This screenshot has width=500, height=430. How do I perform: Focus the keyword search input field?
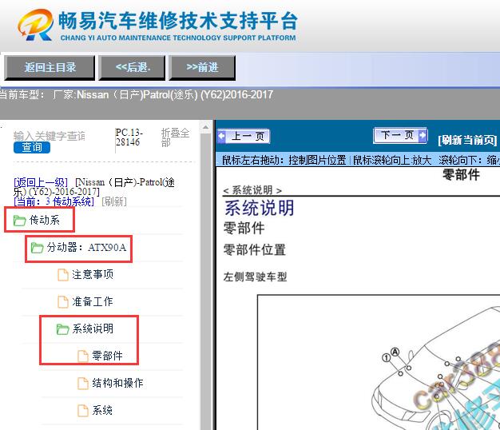50,136
